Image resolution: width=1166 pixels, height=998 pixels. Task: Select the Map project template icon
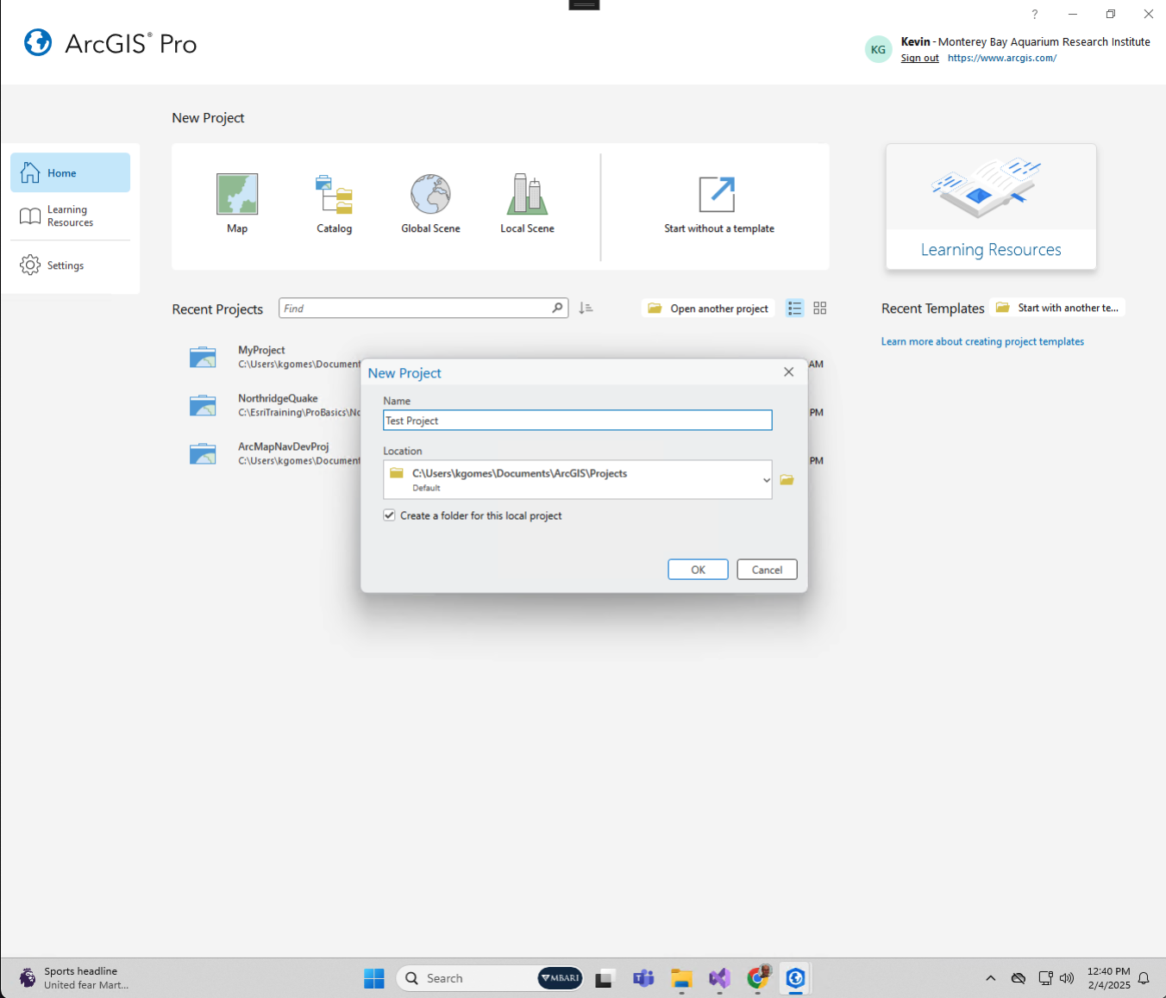coord(237,195)
